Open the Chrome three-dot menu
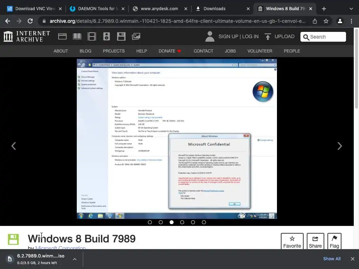Screen dimensions: 359x269 click(351, 21)
